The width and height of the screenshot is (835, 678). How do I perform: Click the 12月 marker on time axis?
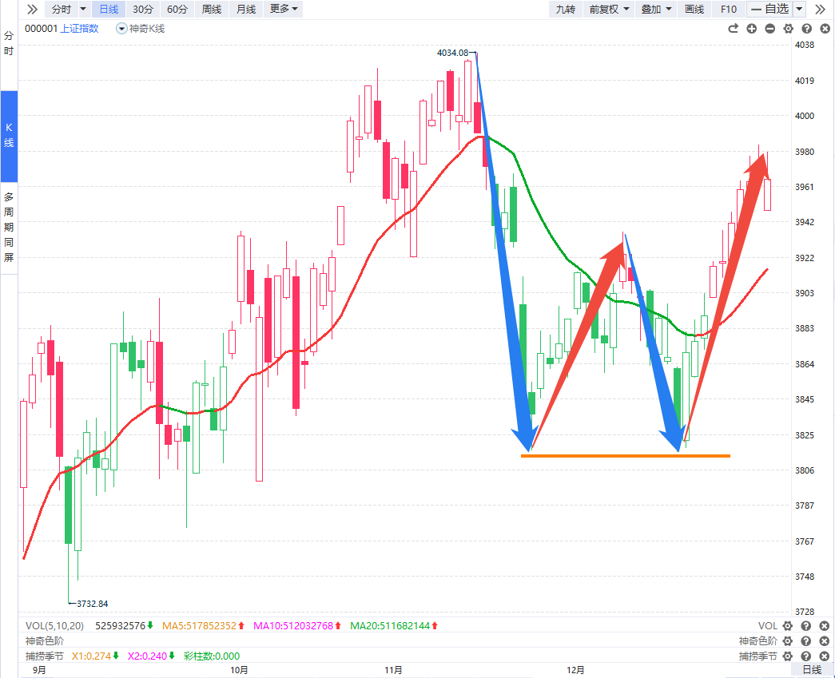point(575,670)
